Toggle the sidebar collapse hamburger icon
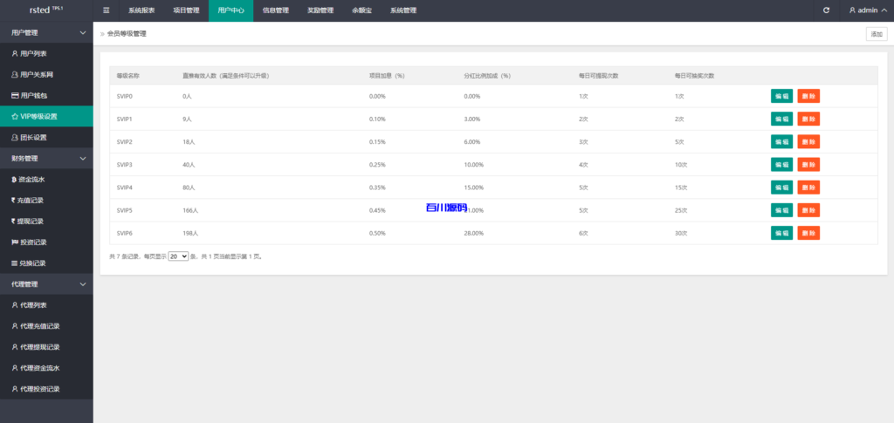Image resolution: width=894 pixels, height=423 pixels. click(106, 10)
